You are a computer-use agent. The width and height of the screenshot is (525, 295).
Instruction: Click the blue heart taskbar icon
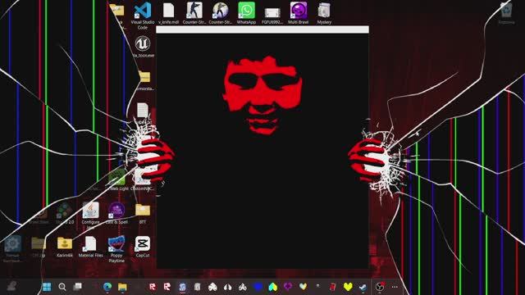[258, 287]
